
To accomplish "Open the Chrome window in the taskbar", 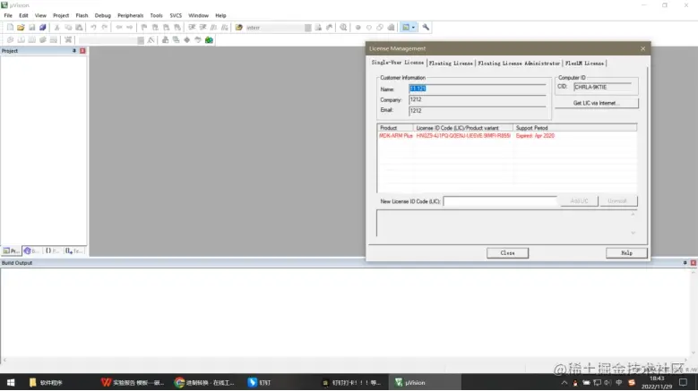I will pyautogui.click(x=205, y=382).
